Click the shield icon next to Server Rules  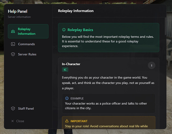point(13,54)
